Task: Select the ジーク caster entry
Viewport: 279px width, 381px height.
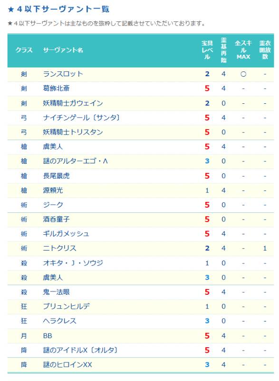Action: [53, 205]
